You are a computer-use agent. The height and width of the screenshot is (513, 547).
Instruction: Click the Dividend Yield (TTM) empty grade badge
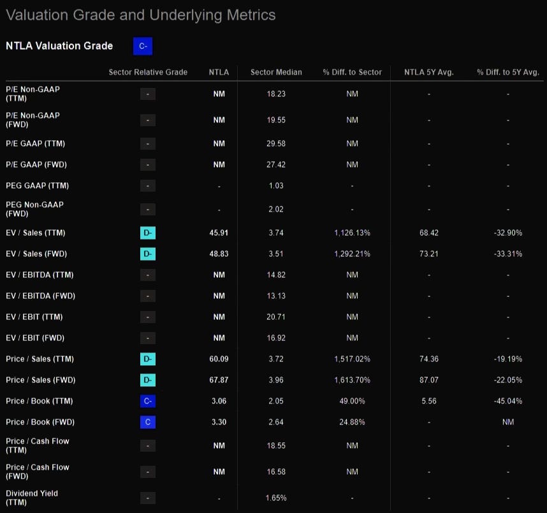pyautogui.click(x=148, y=498)
